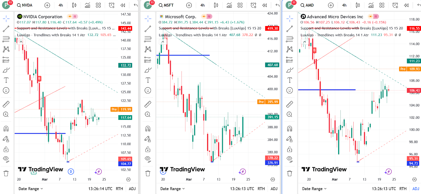421x194 pixels.
Task: Open candle chart style in AMD chart
Action: point(358,5)
